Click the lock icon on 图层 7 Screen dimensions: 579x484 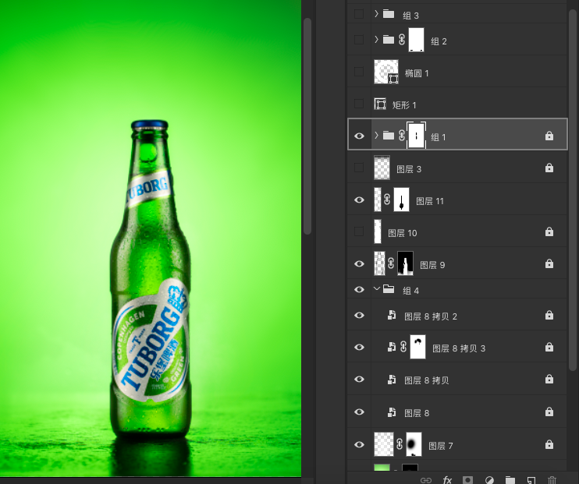pos(549,443)
